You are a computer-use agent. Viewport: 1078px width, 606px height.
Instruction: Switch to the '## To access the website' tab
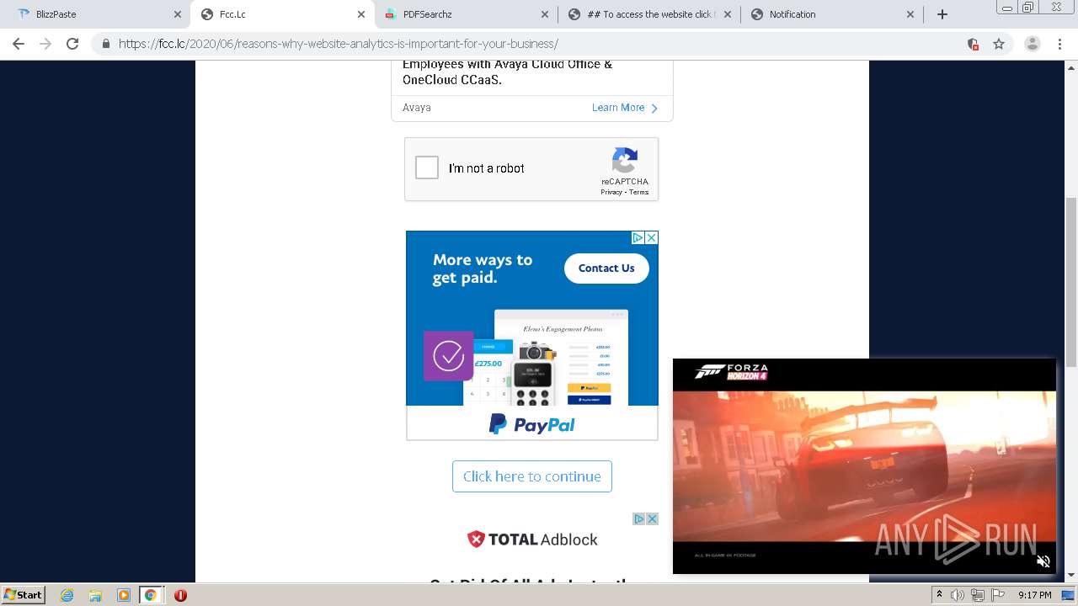point(648,14)
